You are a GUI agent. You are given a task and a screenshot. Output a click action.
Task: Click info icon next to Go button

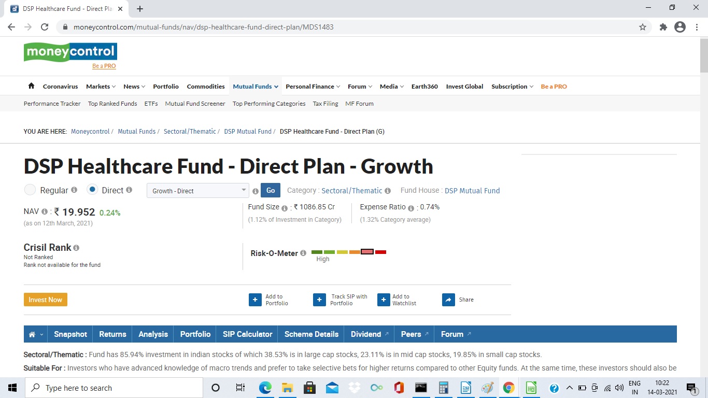point(255,191)
